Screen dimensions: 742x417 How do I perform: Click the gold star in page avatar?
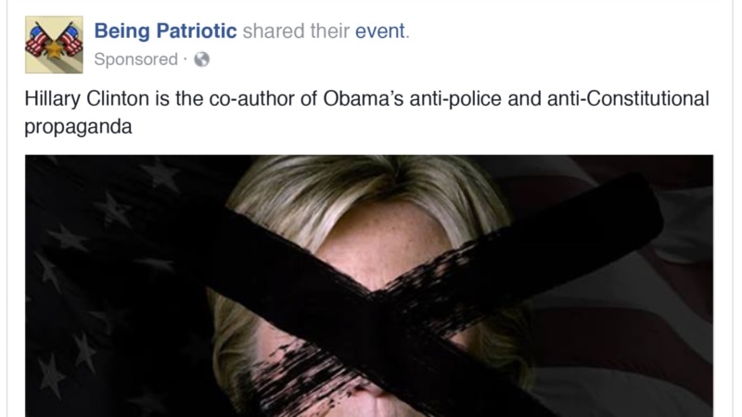[54, 50]
